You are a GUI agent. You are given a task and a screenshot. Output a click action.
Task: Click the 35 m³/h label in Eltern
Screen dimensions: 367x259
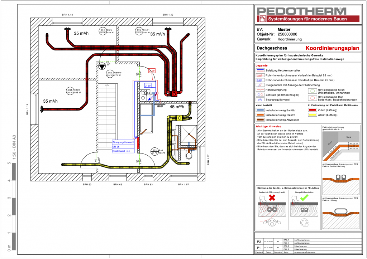pos(50,101)
